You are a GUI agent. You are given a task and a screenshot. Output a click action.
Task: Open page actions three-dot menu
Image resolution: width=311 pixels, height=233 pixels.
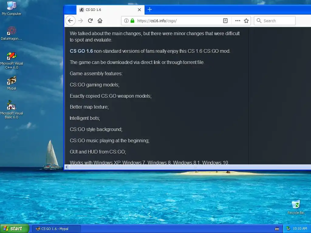[238, 21]
